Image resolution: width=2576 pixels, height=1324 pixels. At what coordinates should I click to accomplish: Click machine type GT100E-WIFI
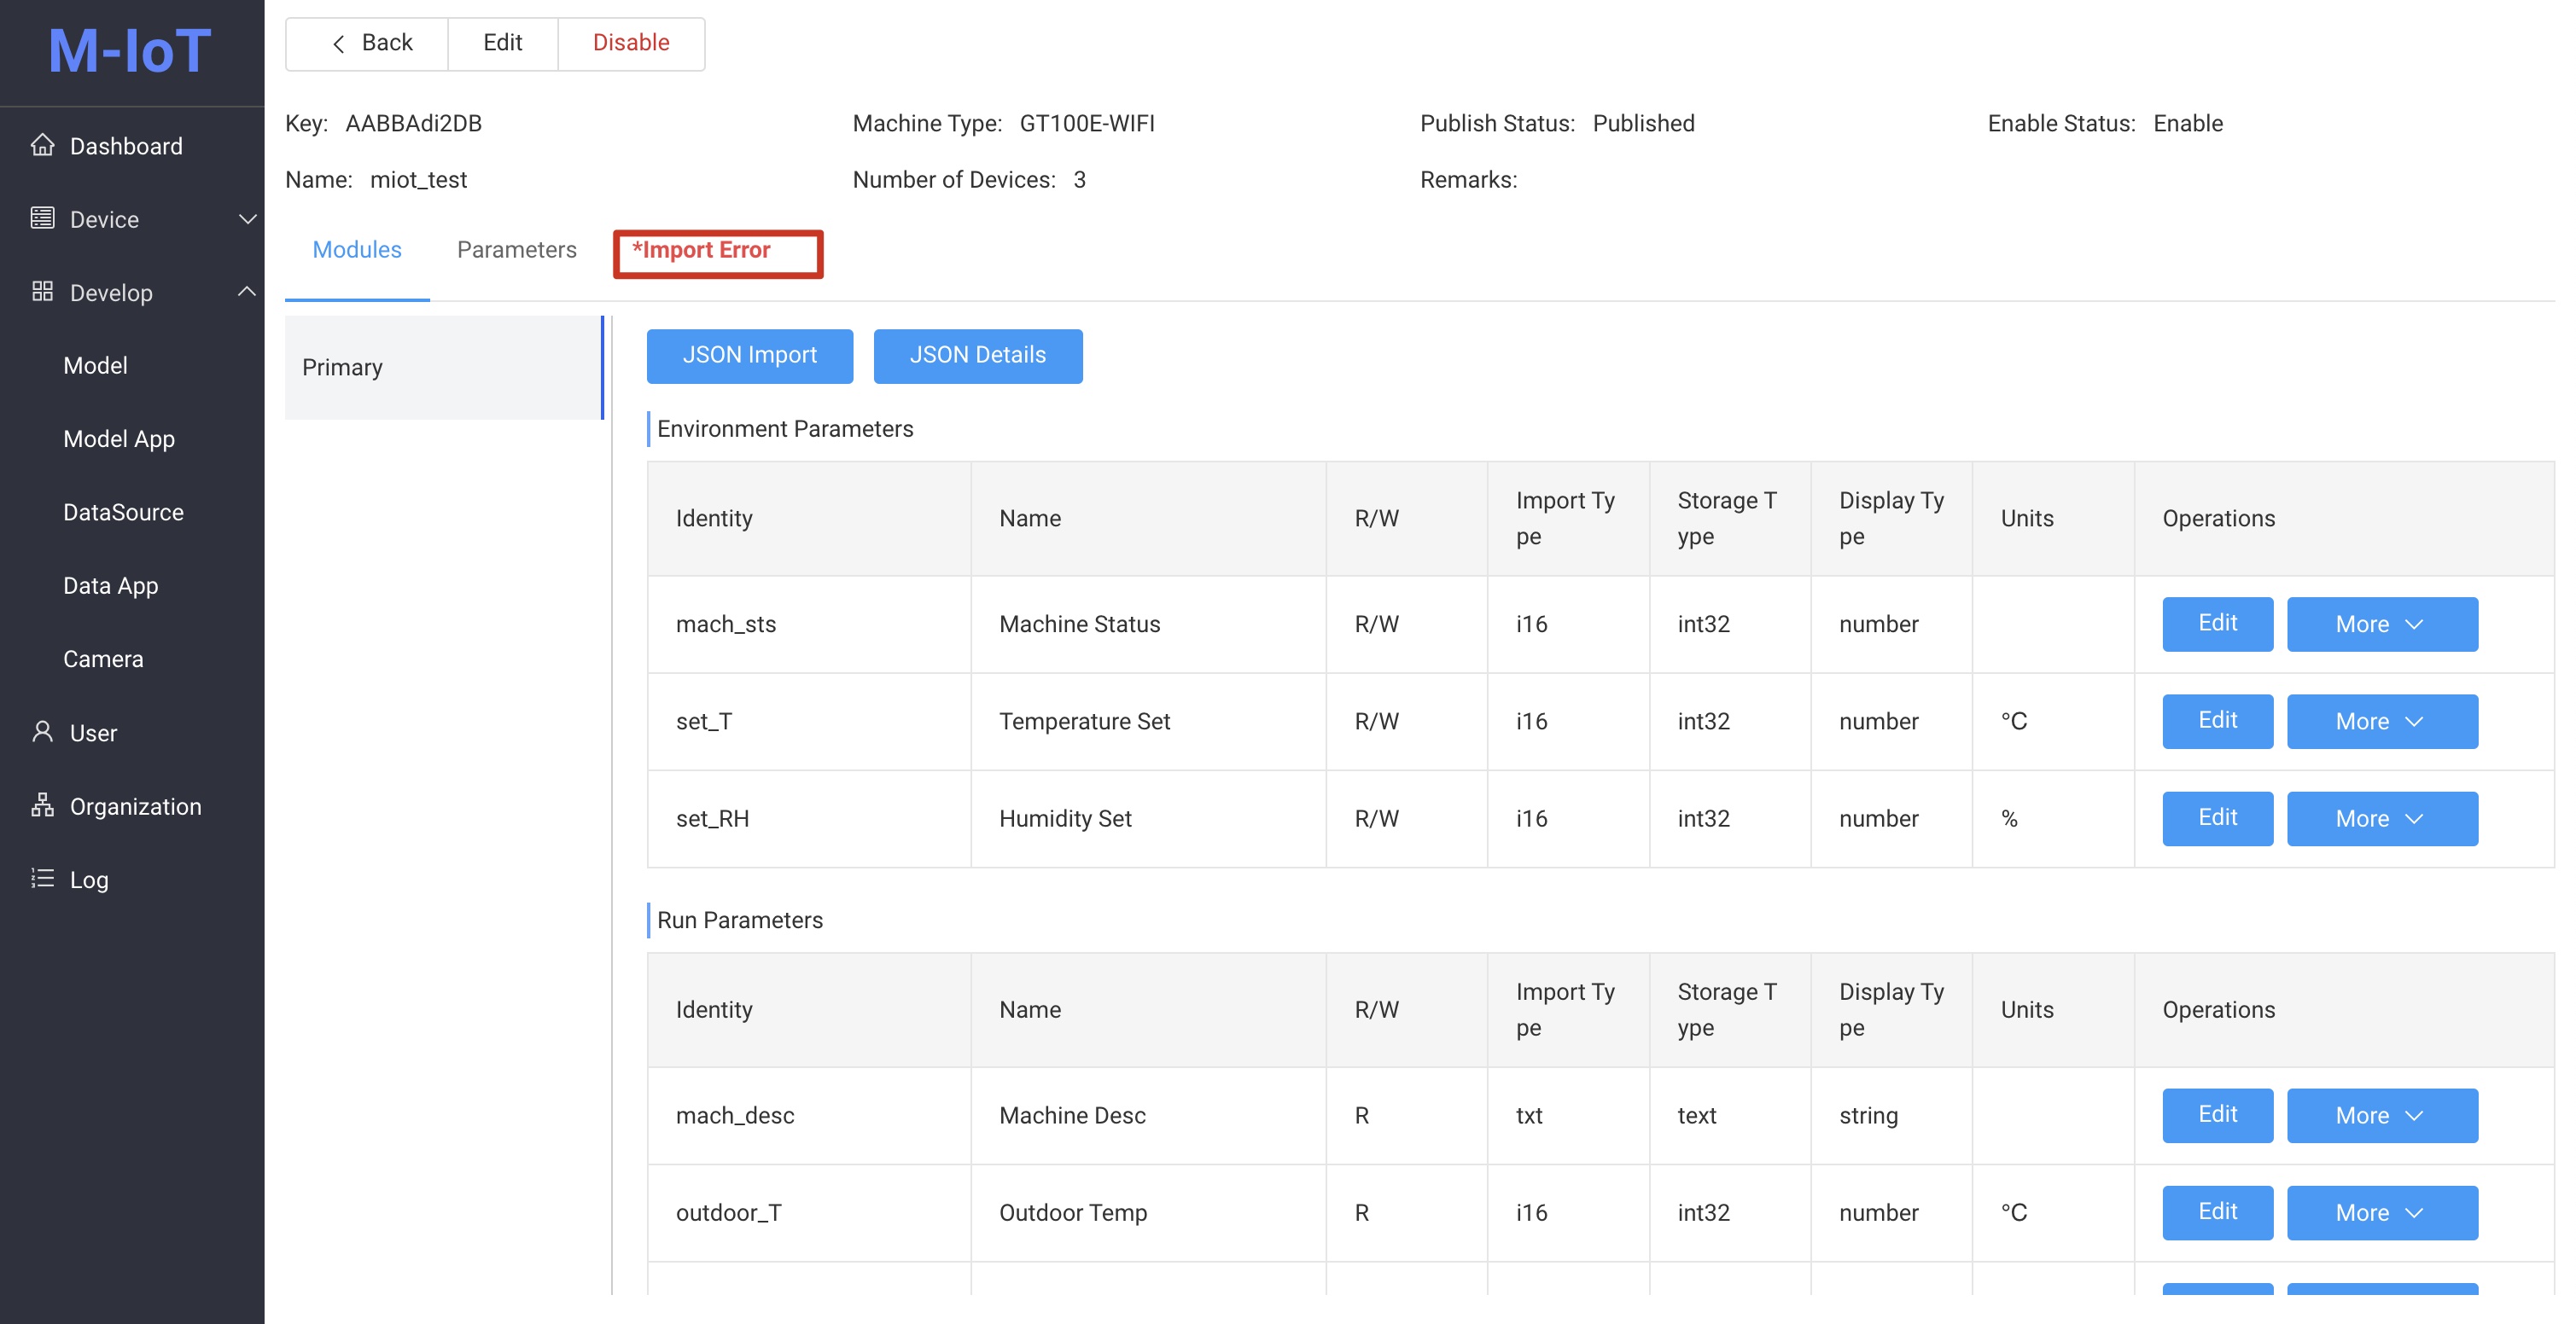coord(1086,123)
